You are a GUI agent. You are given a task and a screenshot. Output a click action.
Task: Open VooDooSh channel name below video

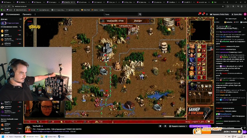point(37,126)
